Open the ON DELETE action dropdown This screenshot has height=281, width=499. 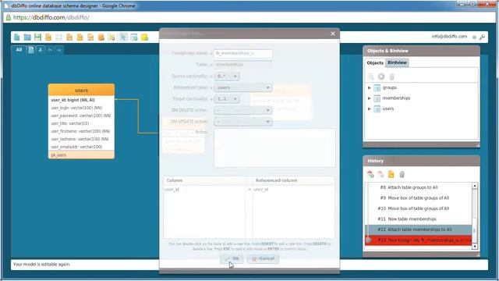click(x=243, y=110)
